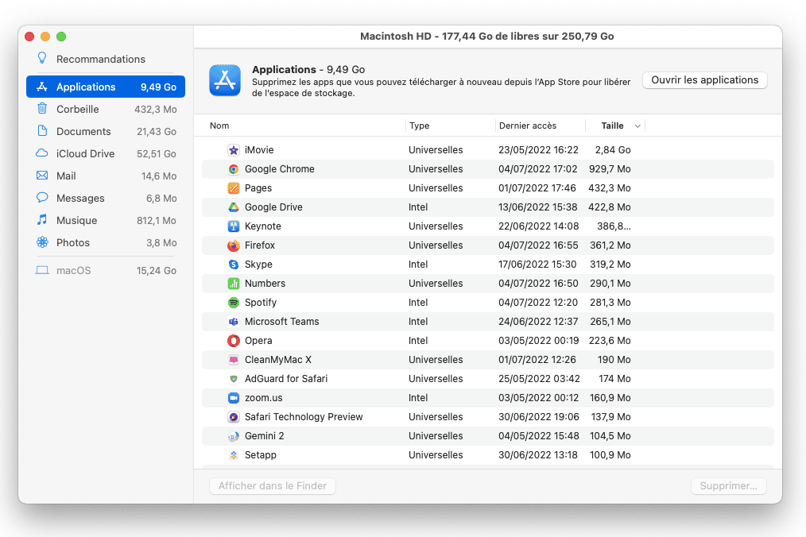Click Afficher dans le Finder button
The height and width of the screenshot is (537, 806).
tap(273, 486)
